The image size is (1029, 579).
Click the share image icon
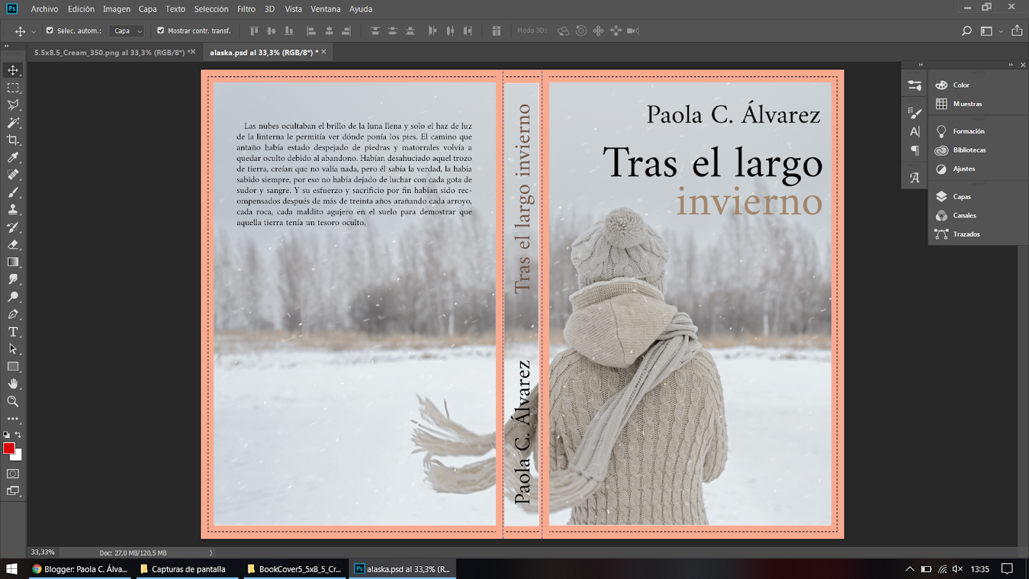pyautogui.click(x=1017, y=30)
